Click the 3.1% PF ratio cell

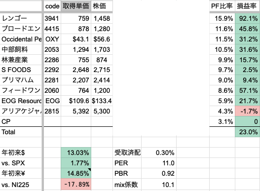coord(222,121)
